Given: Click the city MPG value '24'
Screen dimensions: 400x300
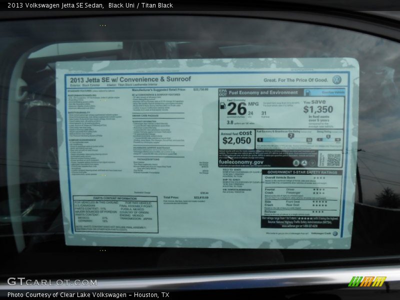Looking at the screenshot, I should [x=250, y=113].
